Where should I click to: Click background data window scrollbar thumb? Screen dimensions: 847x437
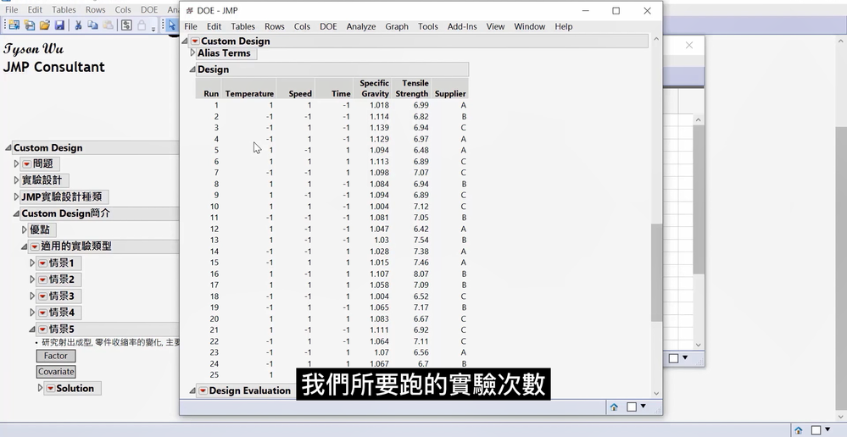click(x=699, y=200)
